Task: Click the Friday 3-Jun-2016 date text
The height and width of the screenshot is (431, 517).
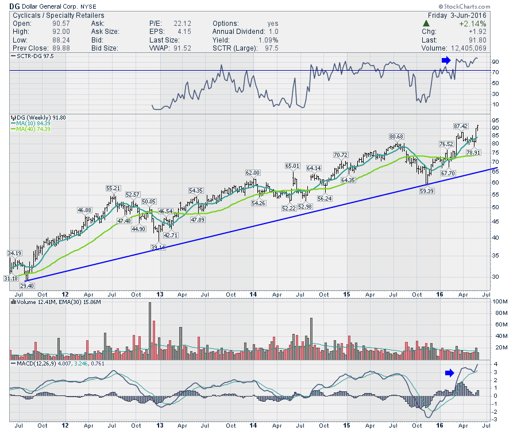Action: tap(457, 16)
